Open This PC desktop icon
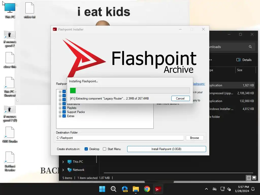This screenshot has width=260, height=195. pos(10,10)
